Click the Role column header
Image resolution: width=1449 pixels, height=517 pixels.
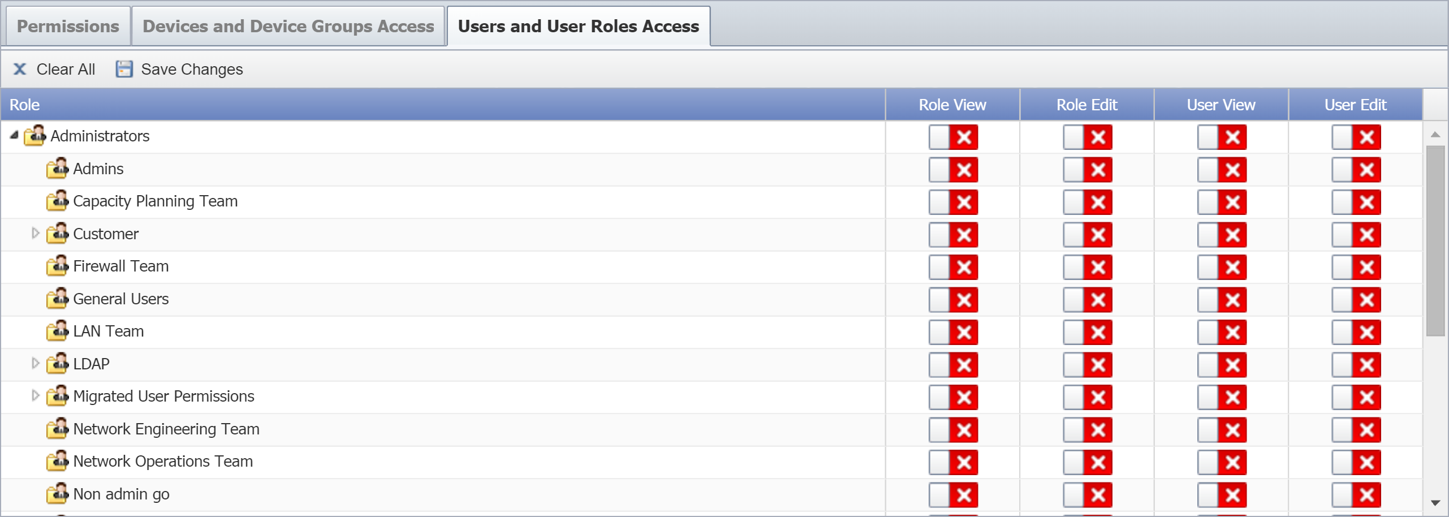point(443,105)
